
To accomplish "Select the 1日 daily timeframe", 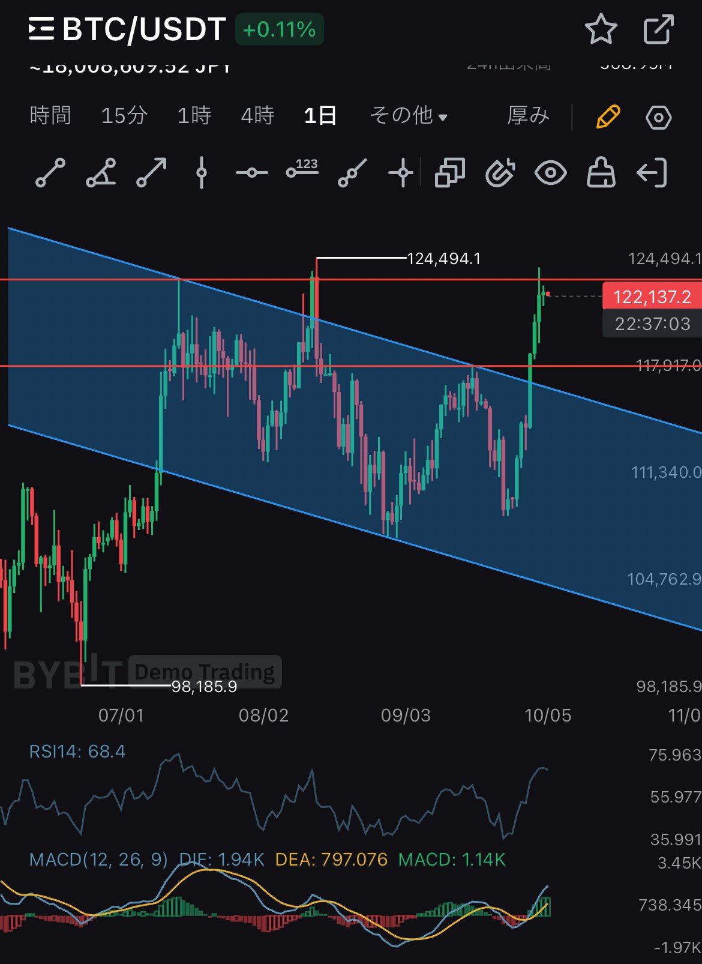I will [320, 115].
